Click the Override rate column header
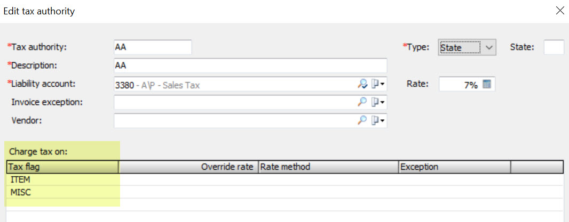The image size is (569, 222). tap(188, 167)
